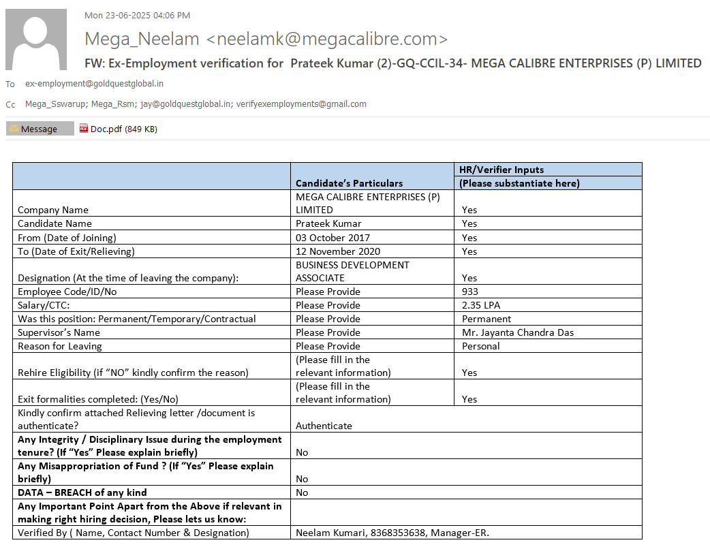Click Yes in Date of Exit row
Viewport: 710px width, 549px height.
[469, 251]
